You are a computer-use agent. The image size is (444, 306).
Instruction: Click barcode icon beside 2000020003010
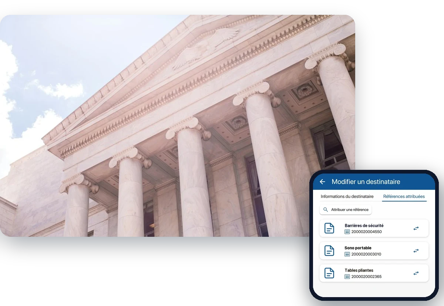tap(347, 254)
